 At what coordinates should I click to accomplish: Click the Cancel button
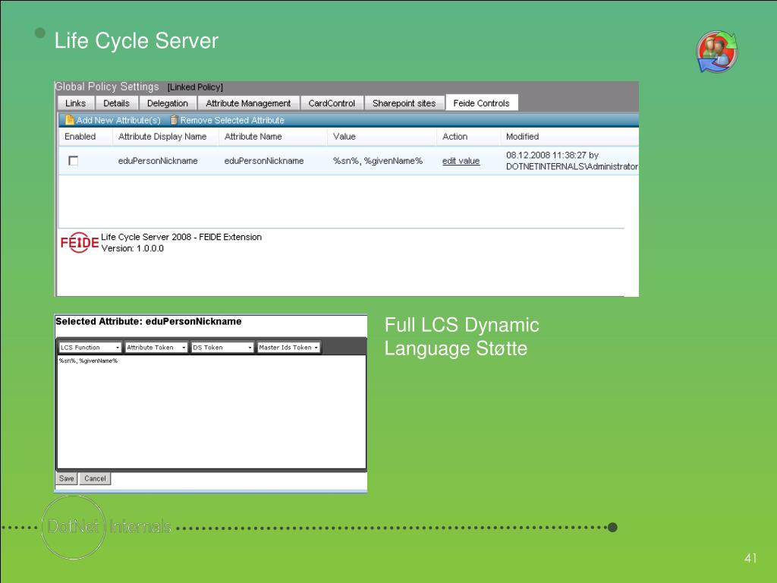tap(95, 478)
